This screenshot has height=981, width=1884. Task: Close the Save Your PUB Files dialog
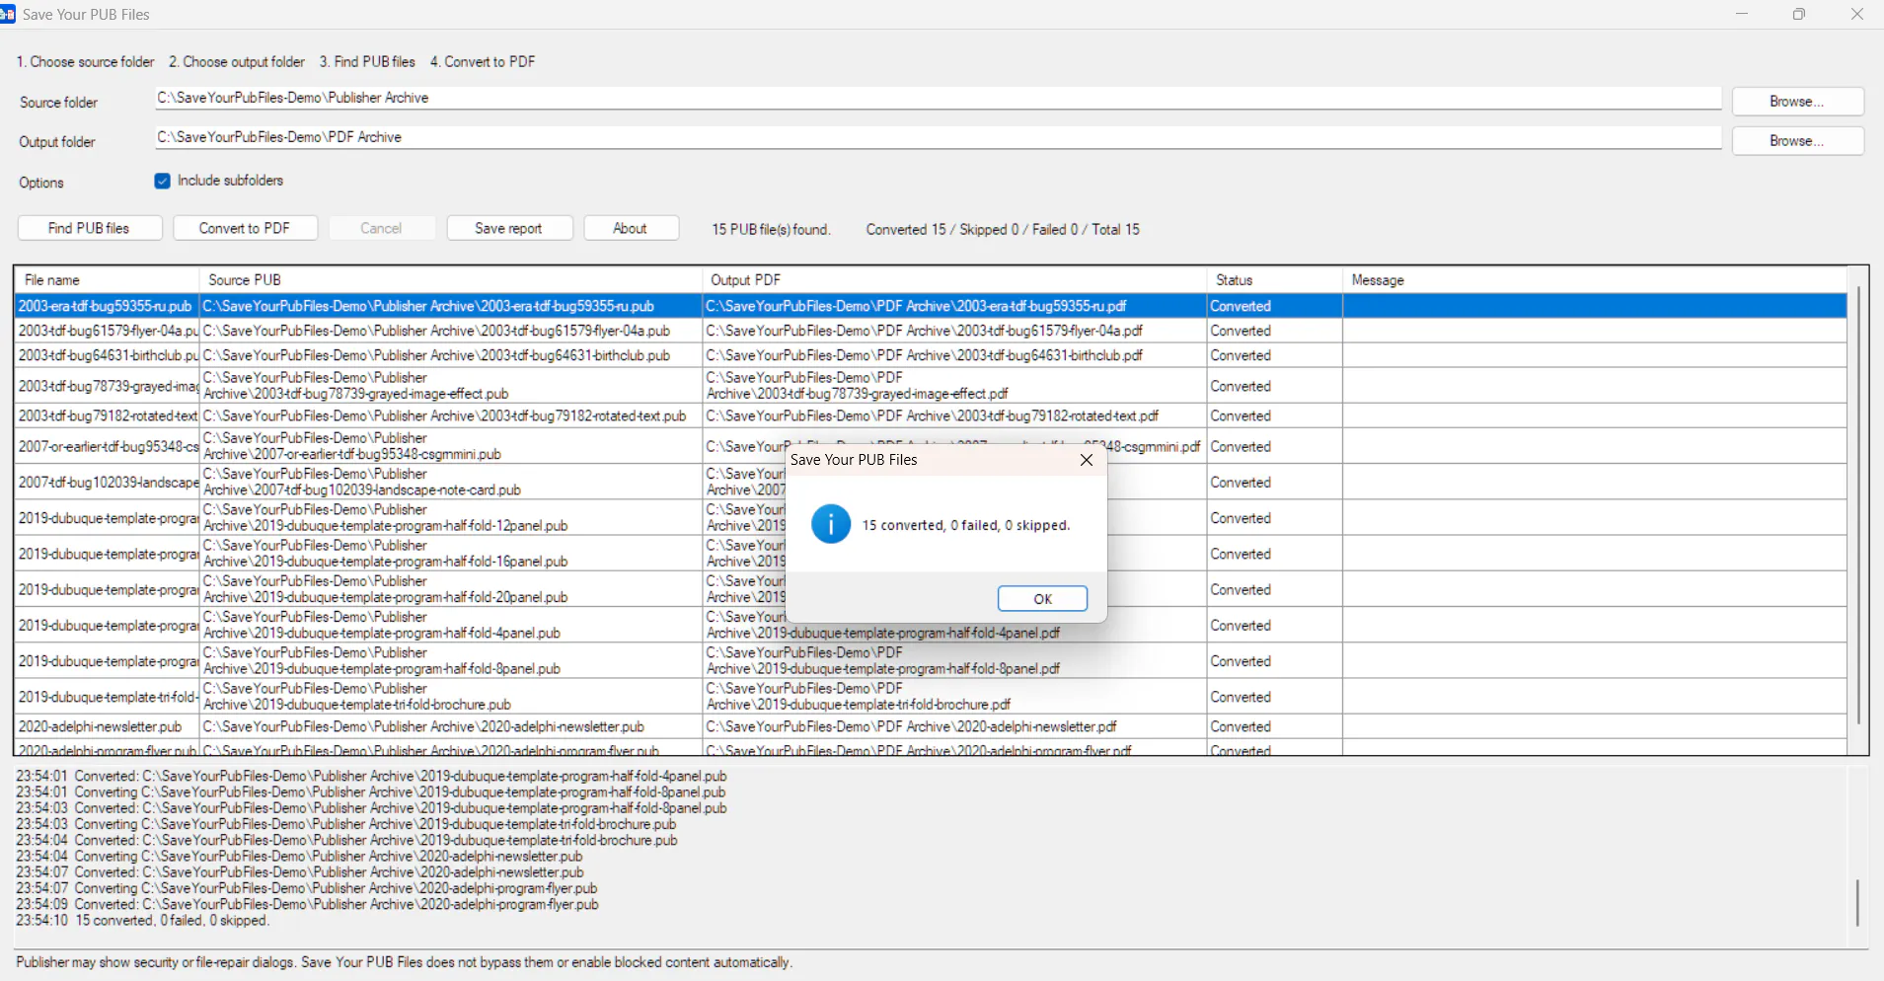click(x=1087, y=460)
